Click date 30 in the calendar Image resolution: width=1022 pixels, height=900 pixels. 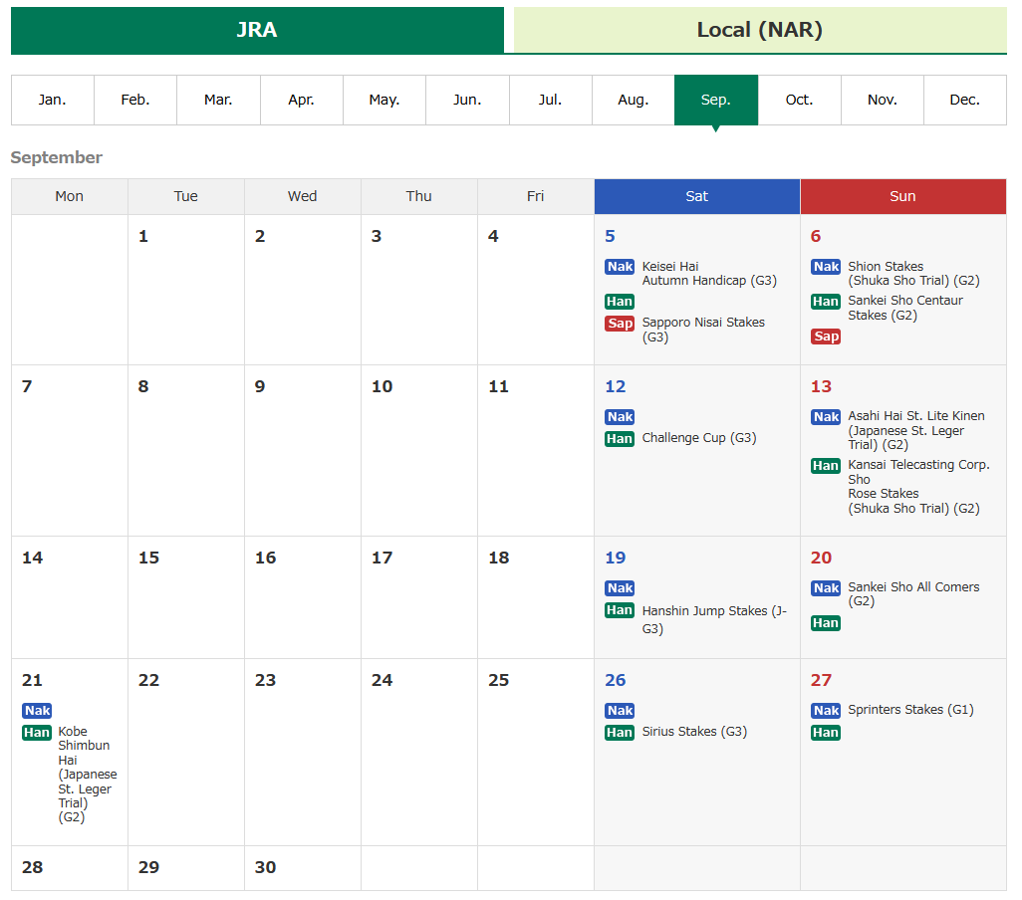pos(265,867)
